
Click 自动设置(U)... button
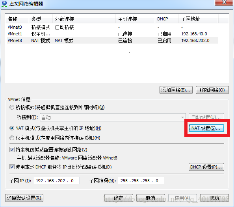(x=206, y=117)
